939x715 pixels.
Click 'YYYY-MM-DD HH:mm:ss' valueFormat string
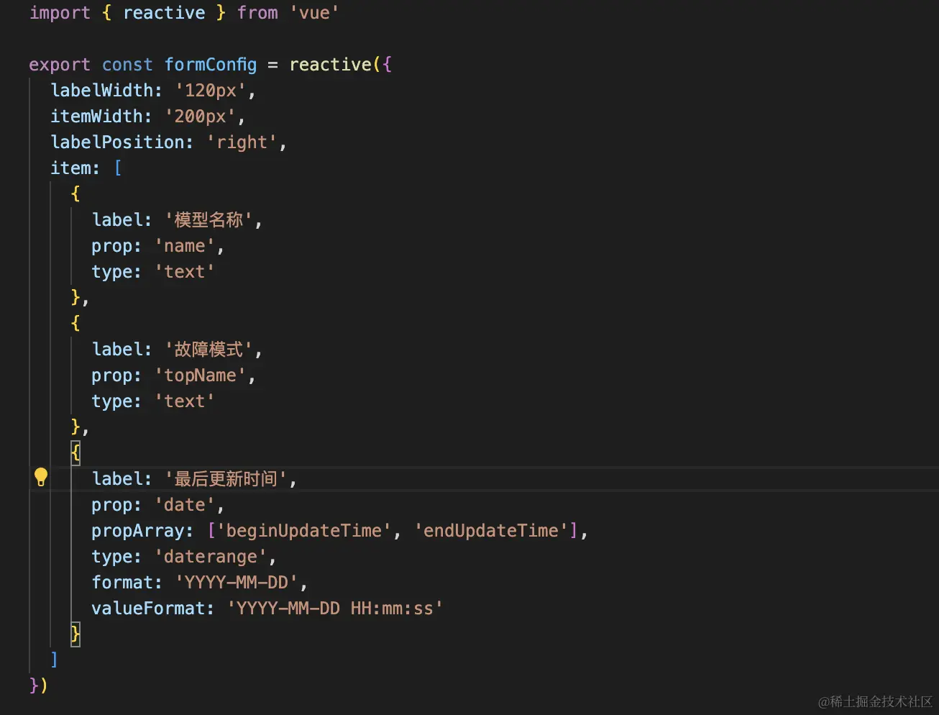click(335, 609)
